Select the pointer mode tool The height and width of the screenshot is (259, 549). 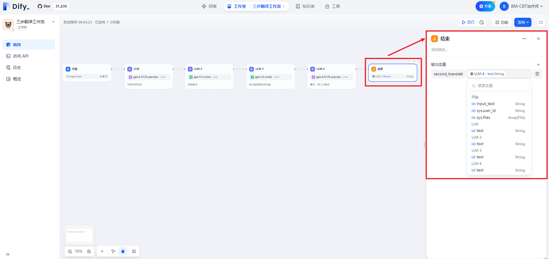113,251
